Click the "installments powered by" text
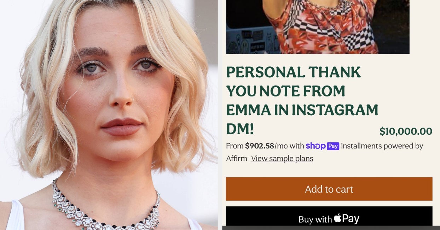440x230 pixels. point(382,146)
